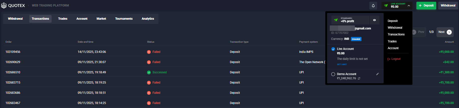Go to next page arrow

tap(449, 32)
